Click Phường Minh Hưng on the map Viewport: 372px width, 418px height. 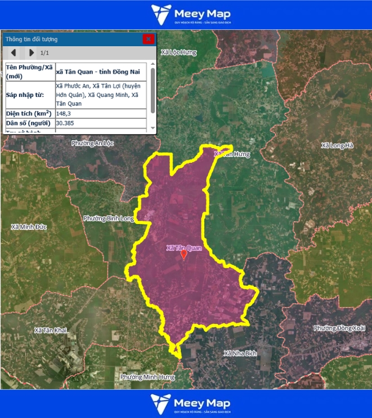pyautogui.click(x=147, y=377)
